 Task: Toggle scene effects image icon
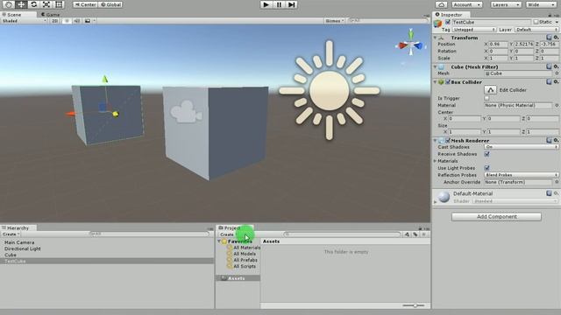(x=88, y=21)
